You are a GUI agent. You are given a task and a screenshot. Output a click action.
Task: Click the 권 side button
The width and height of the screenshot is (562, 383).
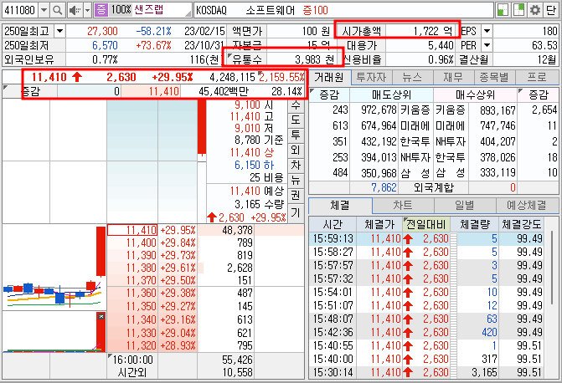click(x=296, y=195)
